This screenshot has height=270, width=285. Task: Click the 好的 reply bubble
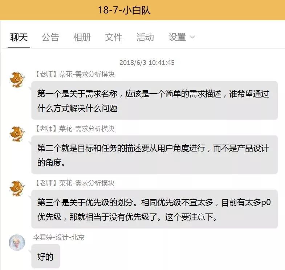coord(45,257)
